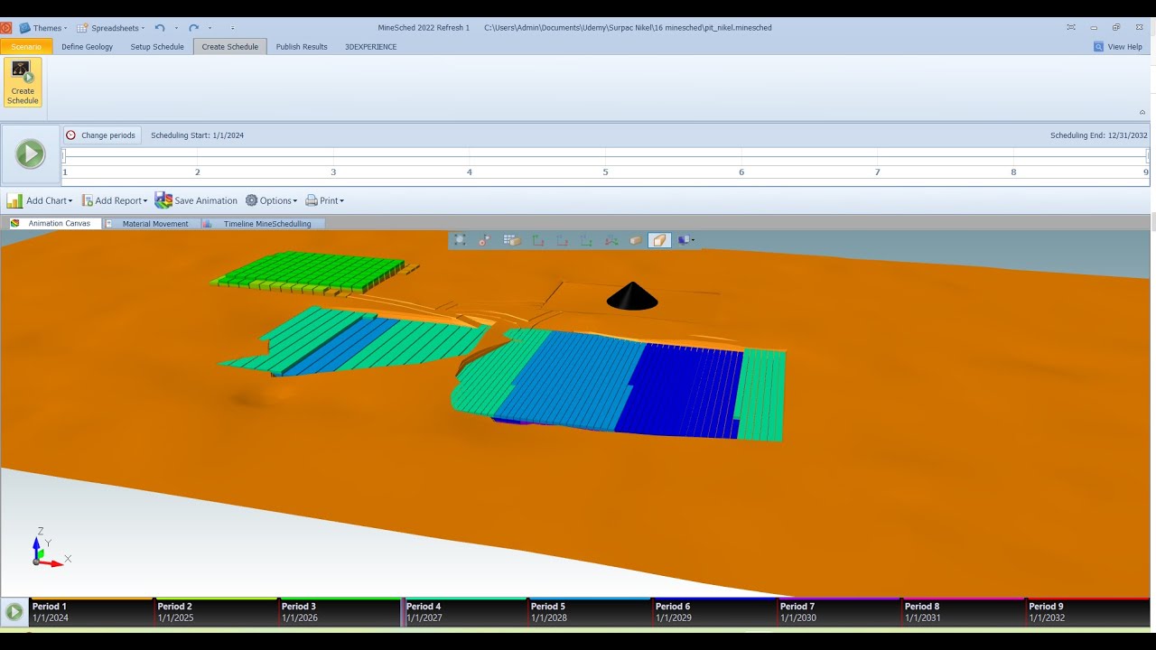Click the 3D axes isometric view icon
Screen dimensions: 1156x650
point(611,240)
